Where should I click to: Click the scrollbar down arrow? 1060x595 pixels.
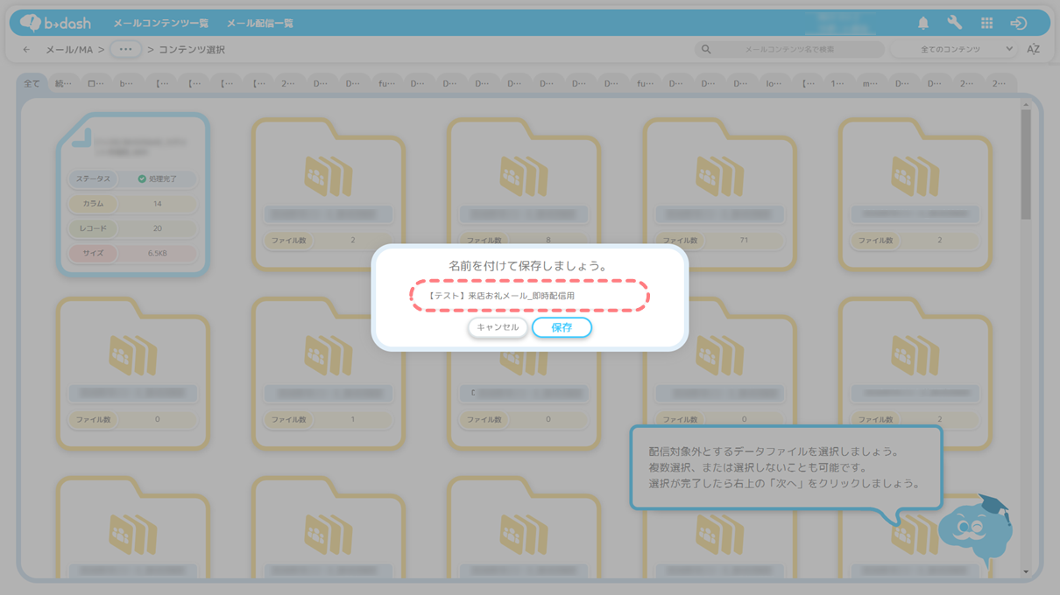(x=1026, y=572)
